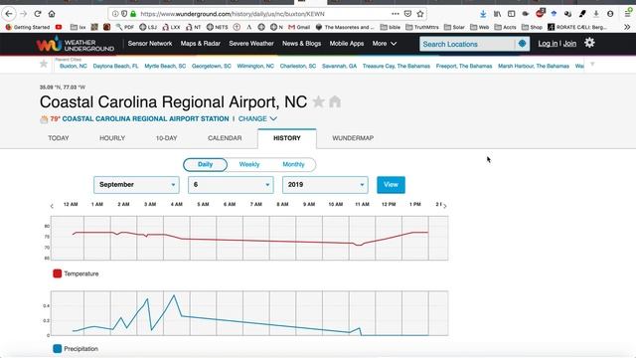Expand the More navigation dropdown

385,44
